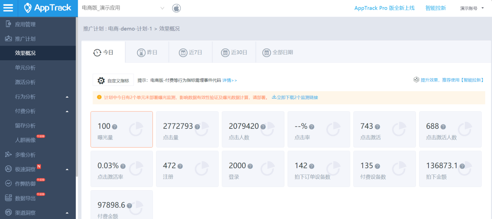Click 立即下载2个监测链接 download link

(x=295, y=97)
